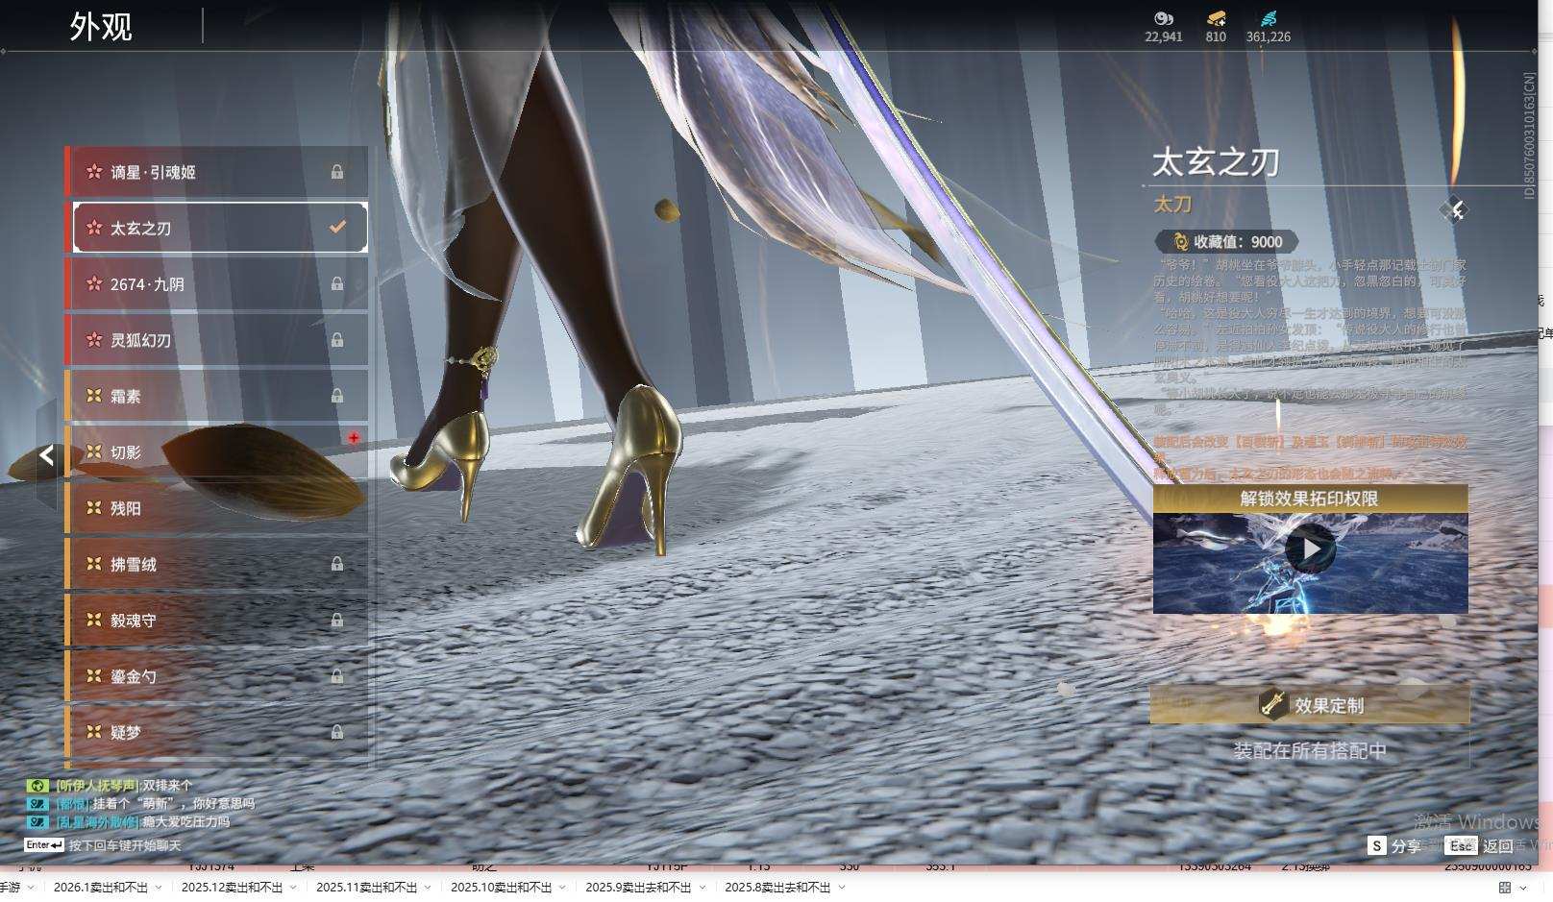
Task: Collapse panel with the left arrow
Action: (46, 456)
